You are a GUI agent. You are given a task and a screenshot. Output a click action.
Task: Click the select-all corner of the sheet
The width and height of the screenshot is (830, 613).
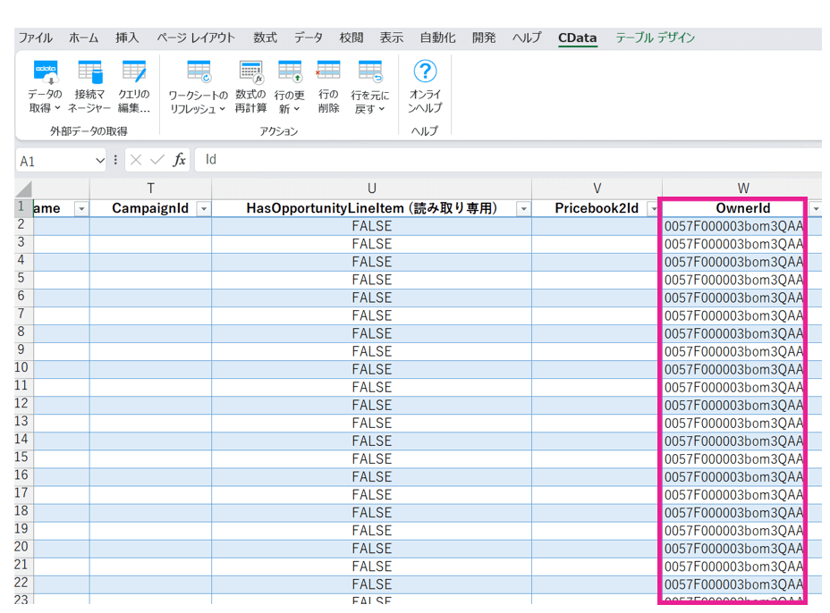coord(24,189)
